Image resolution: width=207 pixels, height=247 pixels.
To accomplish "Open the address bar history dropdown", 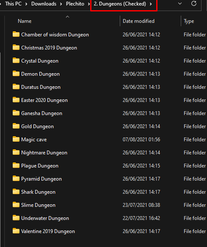I will (x=180, y=3).
